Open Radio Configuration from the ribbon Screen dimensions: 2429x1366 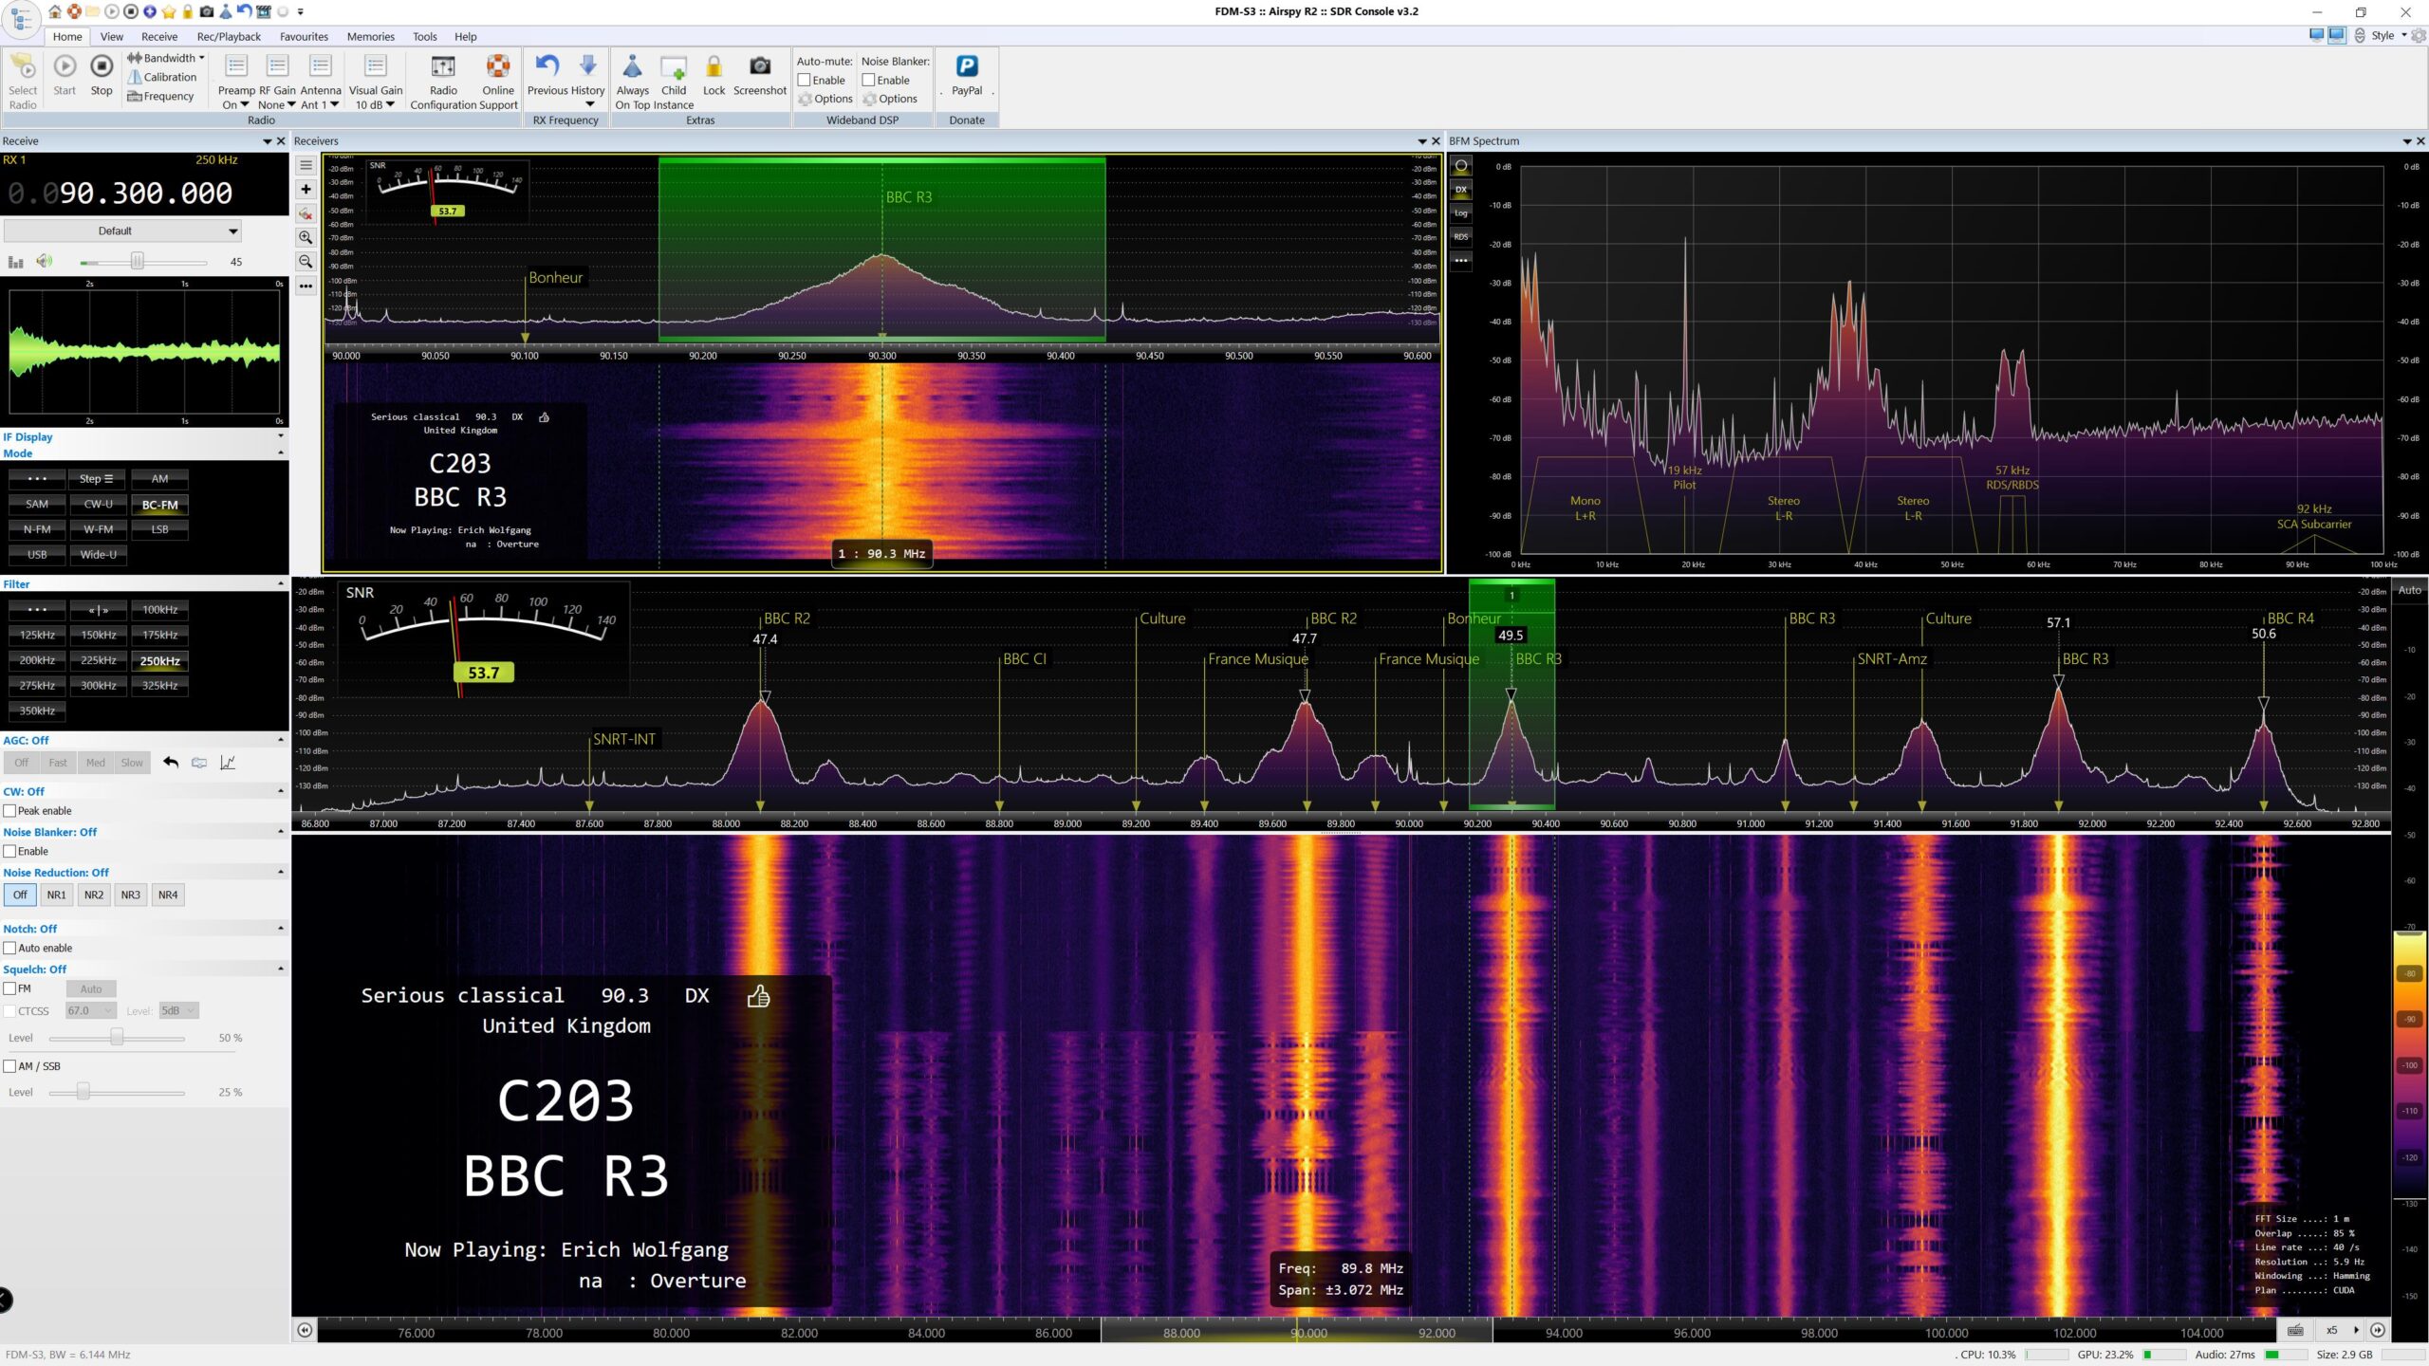(x=443, y=66)
